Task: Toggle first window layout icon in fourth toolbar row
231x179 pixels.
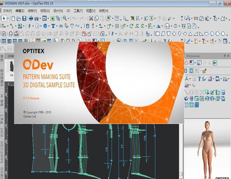Action: (4, 41)
